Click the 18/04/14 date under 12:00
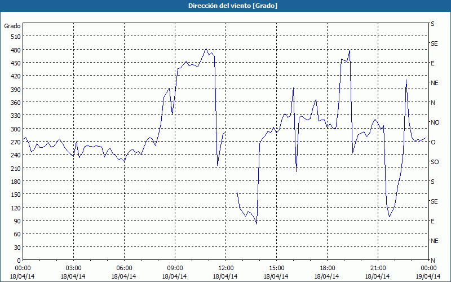The width and height of the screenshot is (451, 282). click(x=225, y=276)
